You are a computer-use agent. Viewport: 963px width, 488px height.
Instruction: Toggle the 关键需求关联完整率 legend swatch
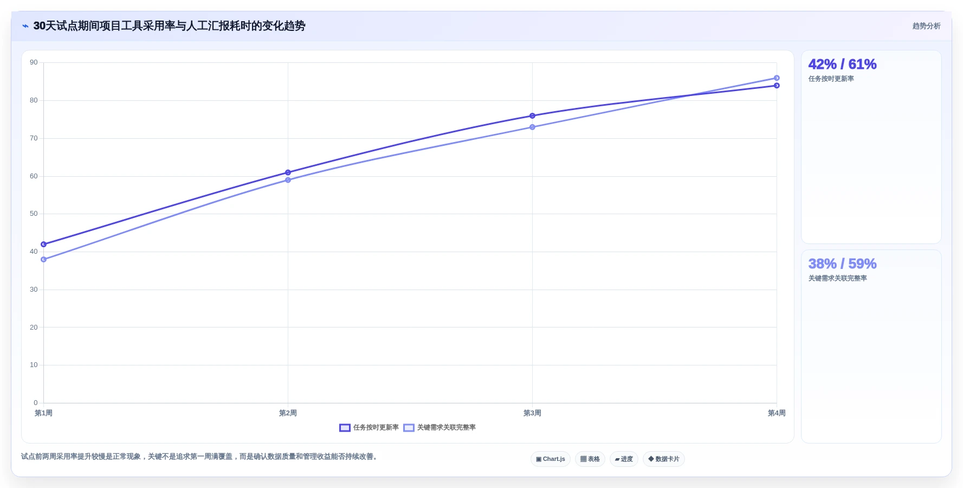tap(409, 428)
